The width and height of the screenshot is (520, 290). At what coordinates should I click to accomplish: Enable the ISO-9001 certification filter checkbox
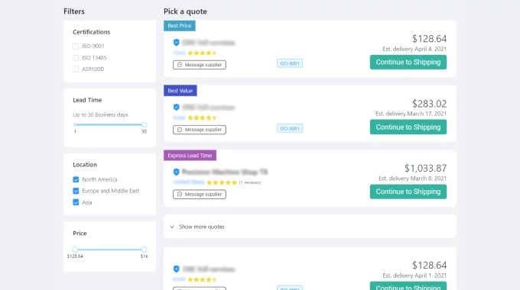[x=76, y=46]
